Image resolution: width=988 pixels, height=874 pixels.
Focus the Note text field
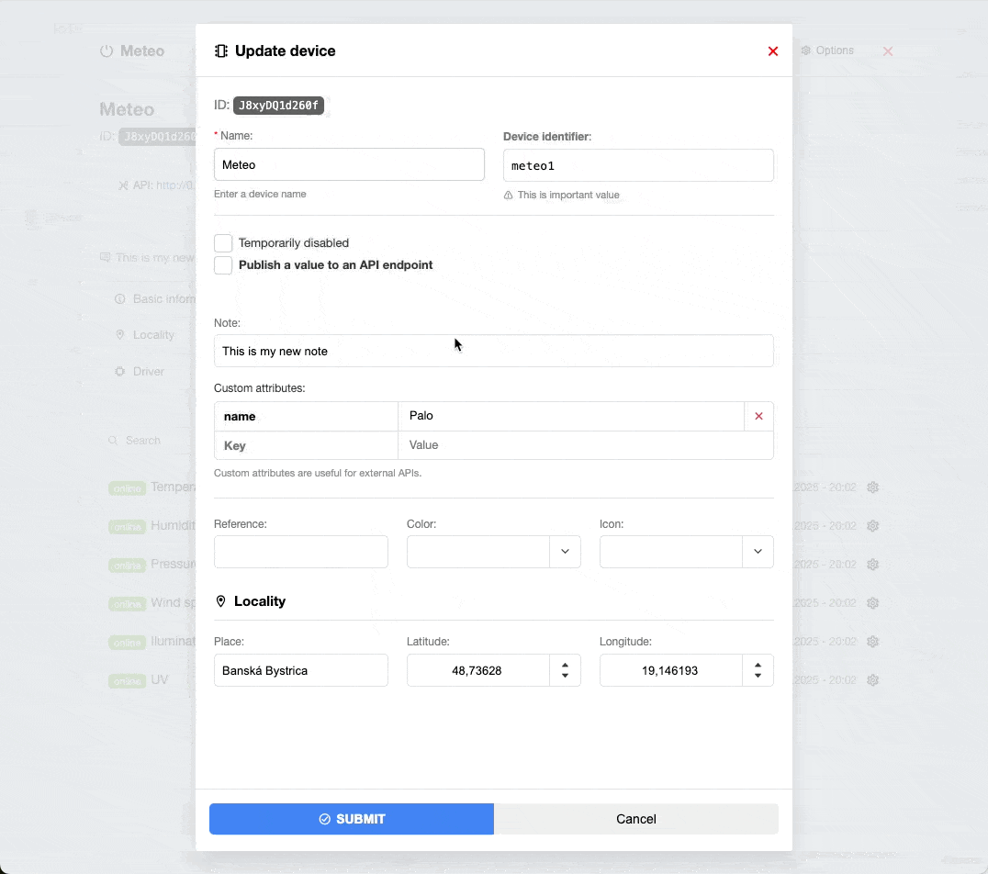[493, 351]
